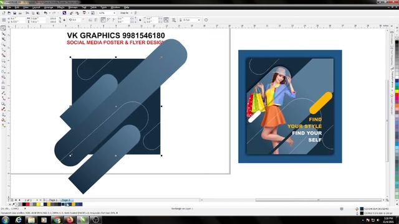This screenshot has width=399, height=224.
Task: Click the Save icon in toolbar
Action: tap(14, 13)
